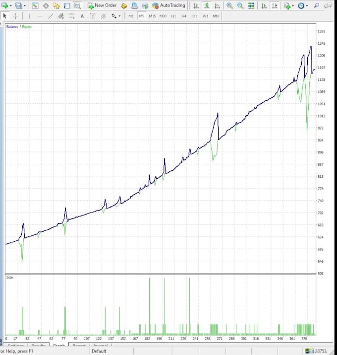Switch to D1 timeframe
337x355 pixels.
click(x=195, y=16)
